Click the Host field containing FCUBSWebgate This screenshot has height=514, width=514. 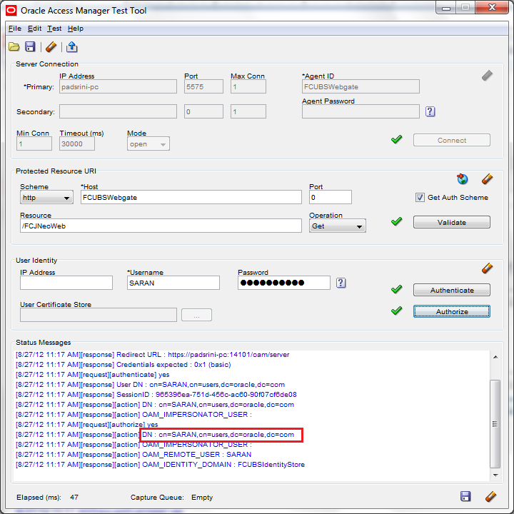[191, 197]
